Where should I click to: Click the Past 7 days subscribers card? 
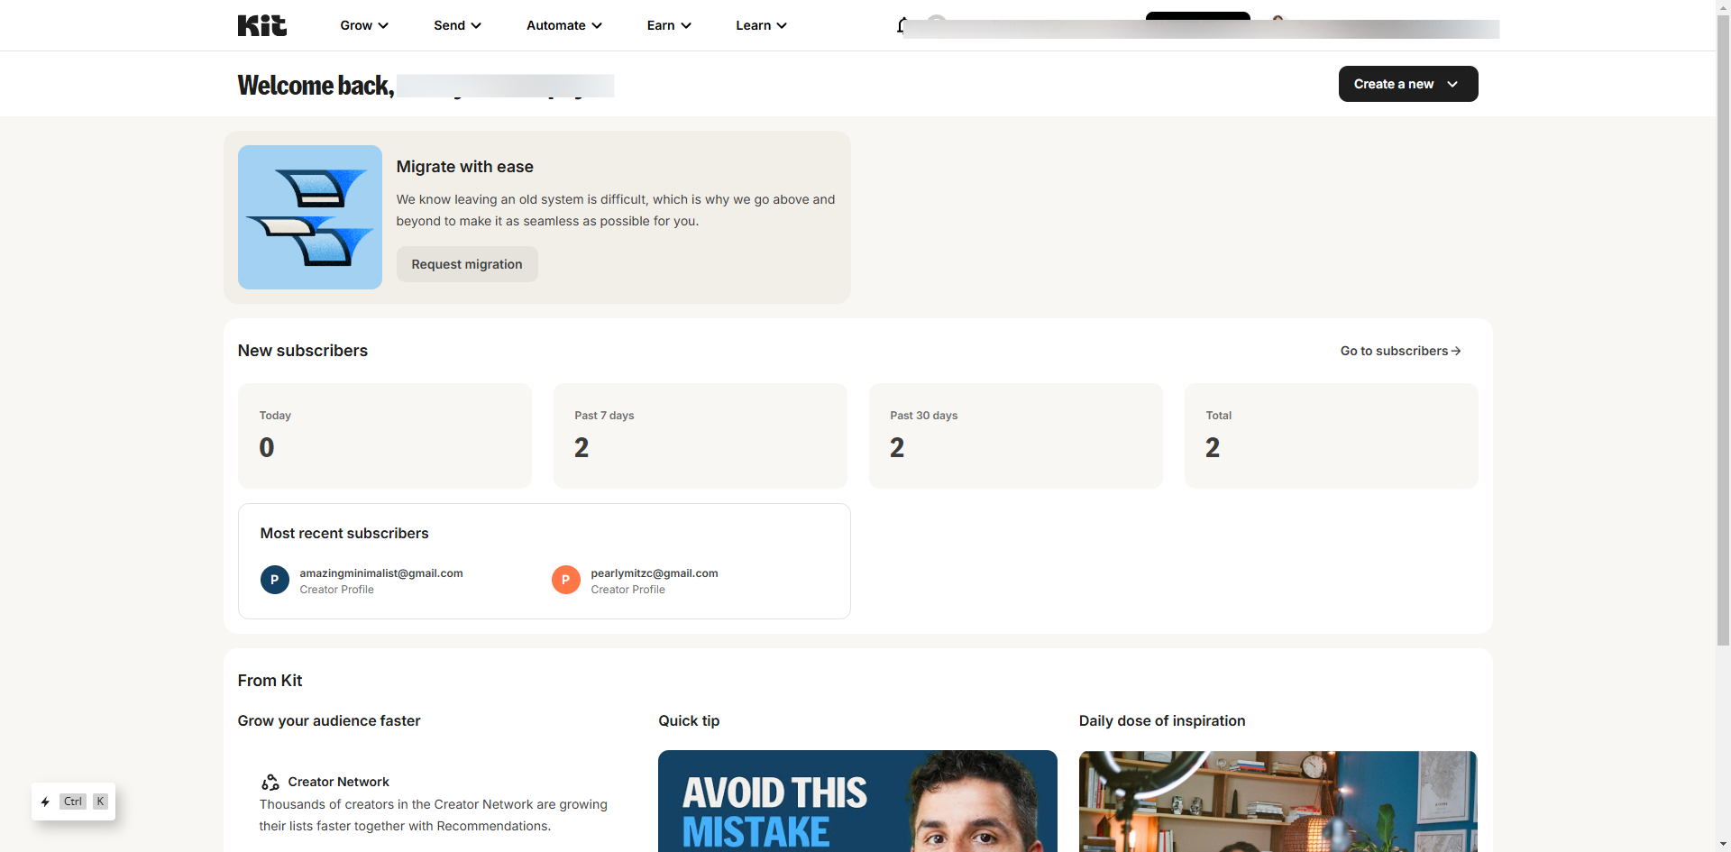701,435
